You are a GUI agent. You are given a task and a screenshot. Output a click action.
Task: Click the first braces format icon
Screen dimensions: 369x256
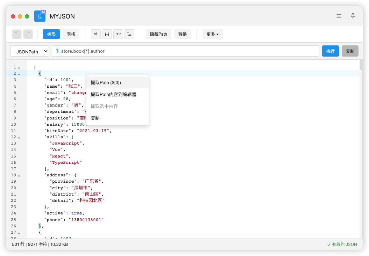pyautogui.click(x=95, y=34)
